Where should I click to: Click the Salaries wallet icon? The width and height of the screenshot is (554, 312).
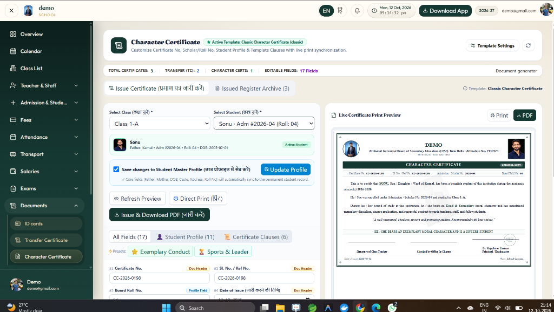tap(13, 171)
